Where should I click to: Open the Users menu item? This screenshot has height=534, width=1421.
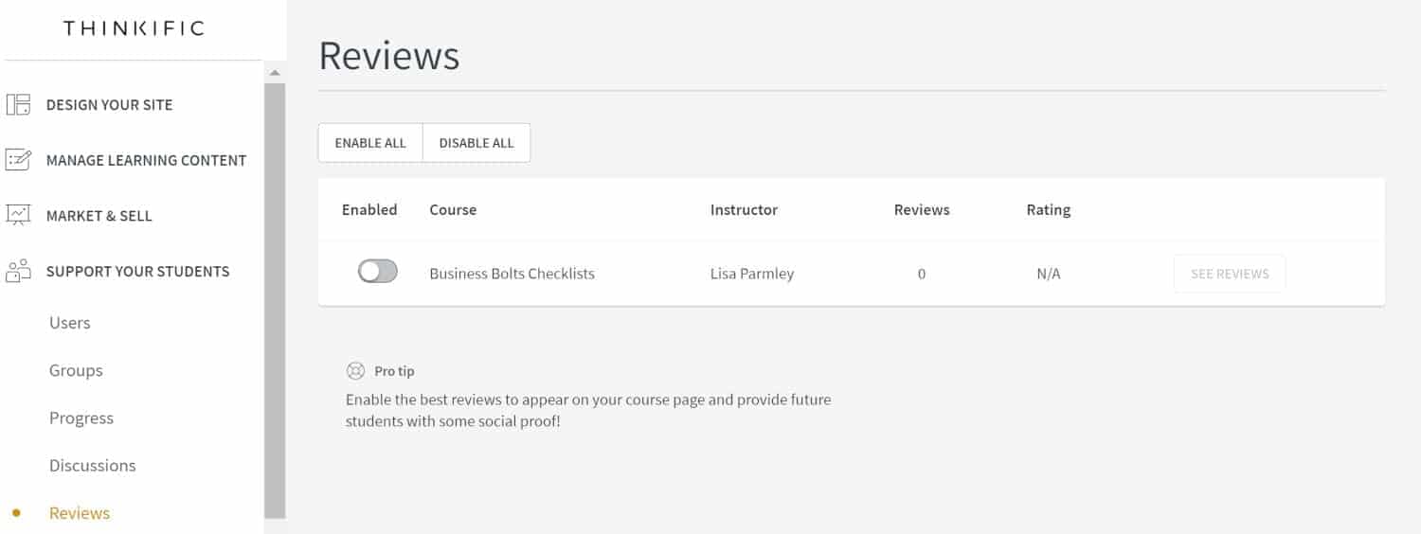(x=70, y=323)
